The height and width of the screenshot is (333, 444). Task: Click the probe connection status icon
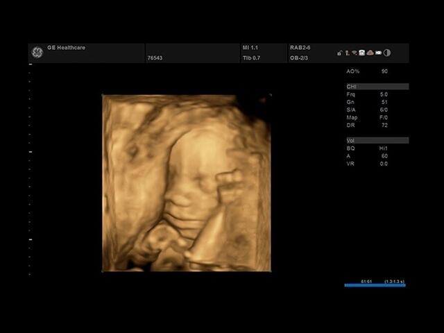click(x=347, y=53)
